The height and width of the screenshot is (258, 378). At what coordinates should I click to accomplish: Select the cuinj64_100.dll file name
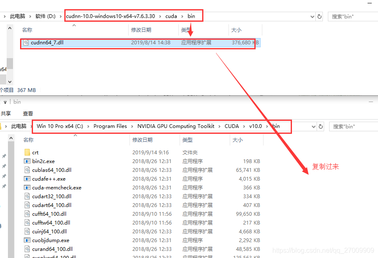[50, 232]
